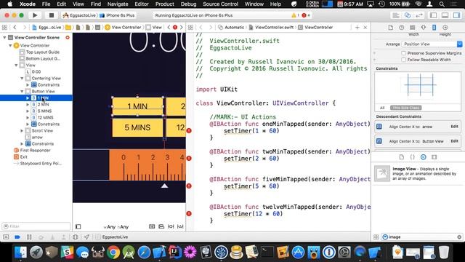This screenshot has width=465, height=262.
Task: Open the wAny hAny size class picker
Action: tap(116, 226)
